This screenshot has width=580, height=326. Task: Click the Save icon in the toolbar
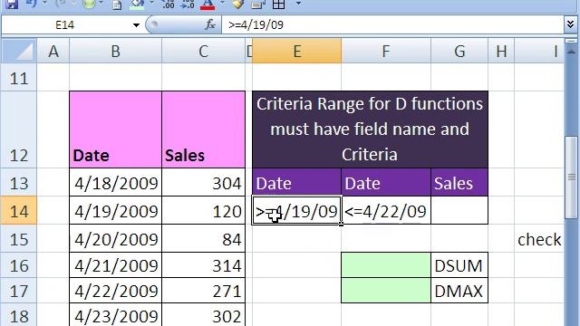coord(12,4)
